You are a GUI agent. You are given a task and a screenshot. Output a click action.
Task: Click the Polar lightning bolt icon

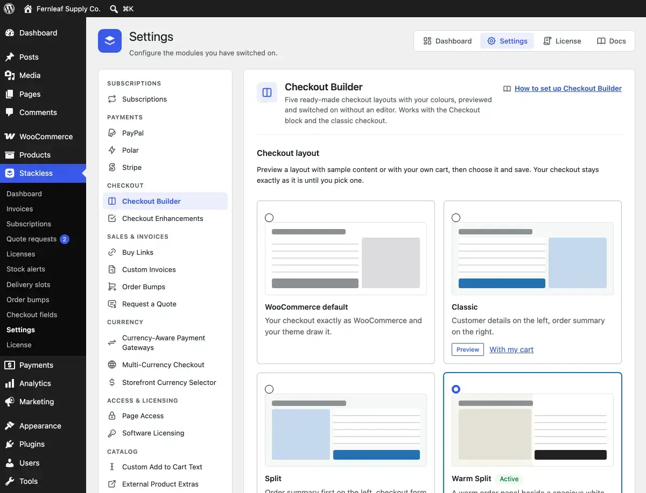click(x=112, y=150)
